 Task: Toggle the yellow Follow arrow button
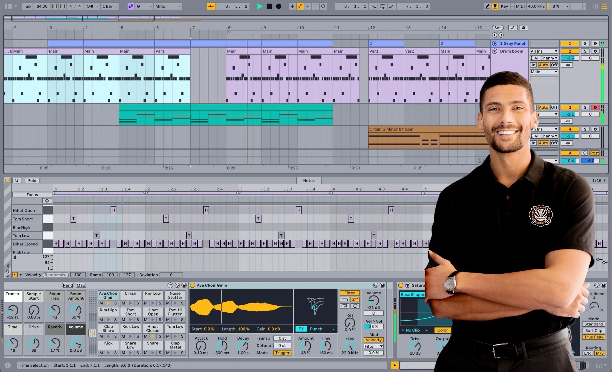click(x=211, y=6)
